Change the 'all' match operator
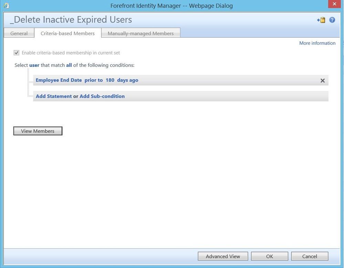Viewport: 344px width, 268px height. pyautogui.click(x=69, y=65)
